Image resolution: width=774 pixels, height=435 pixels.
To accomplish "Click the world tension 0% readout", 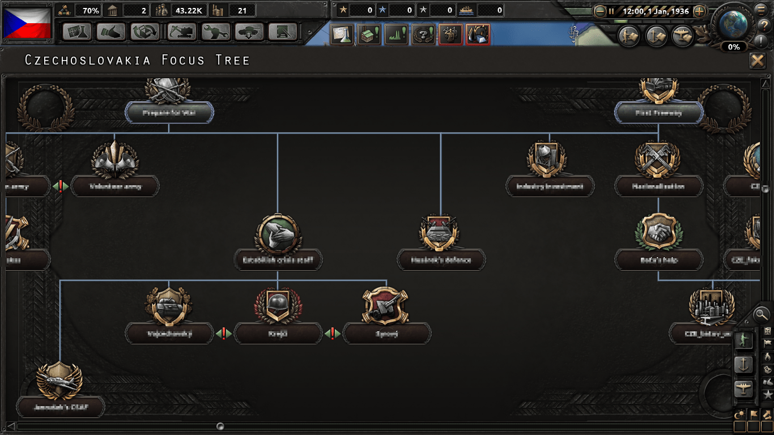I will 734,47.
